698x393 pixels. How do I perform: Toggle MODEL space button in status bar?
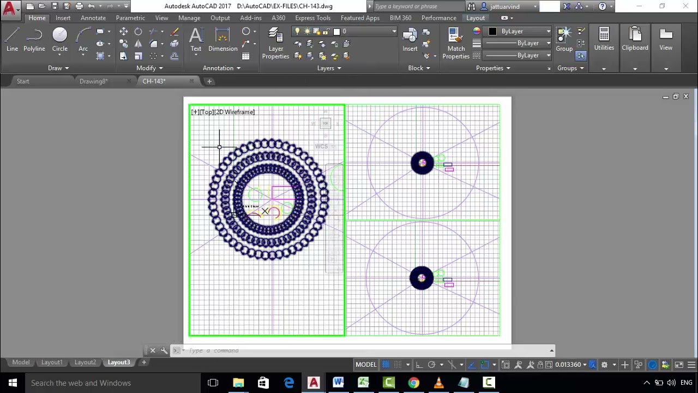point(366,365)
